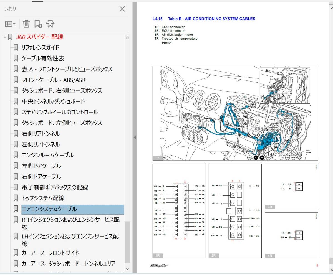This screenshot has height=275, width=333.
Task: Click the bookmark icon beside トップシステム配線
Action: (16, 198)
